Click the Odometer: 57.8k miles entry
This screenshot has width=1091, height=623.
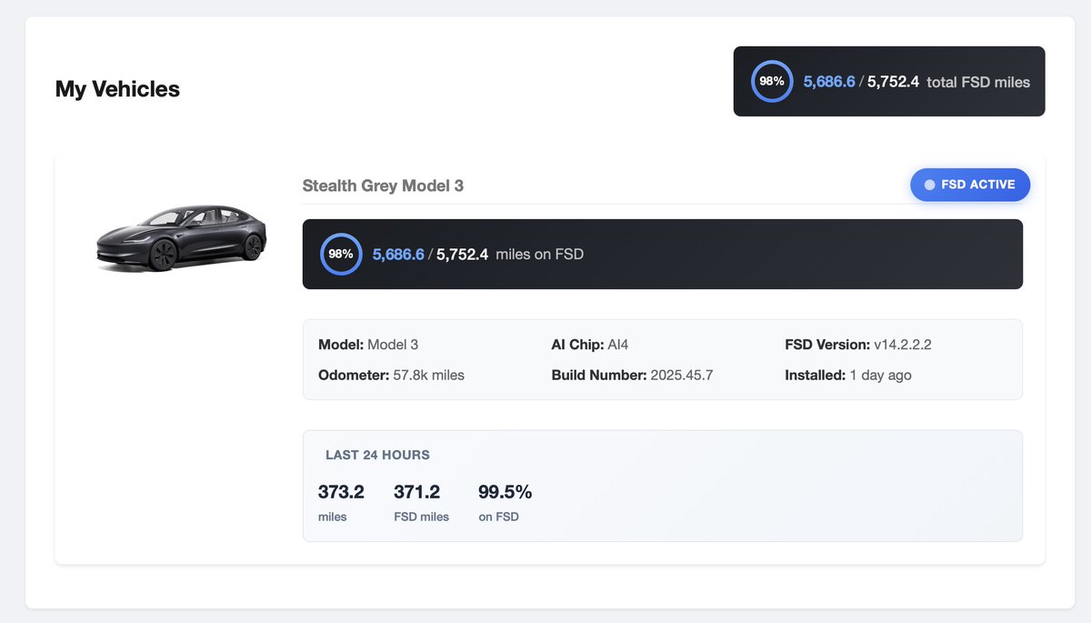click(391, 375)
